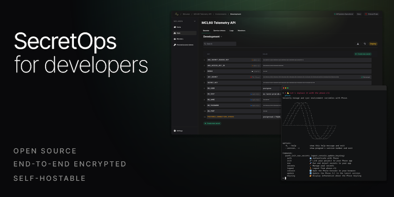Click top Create new secret button
This screenshot has width=394, height=197.
click(x=362, y=54)
